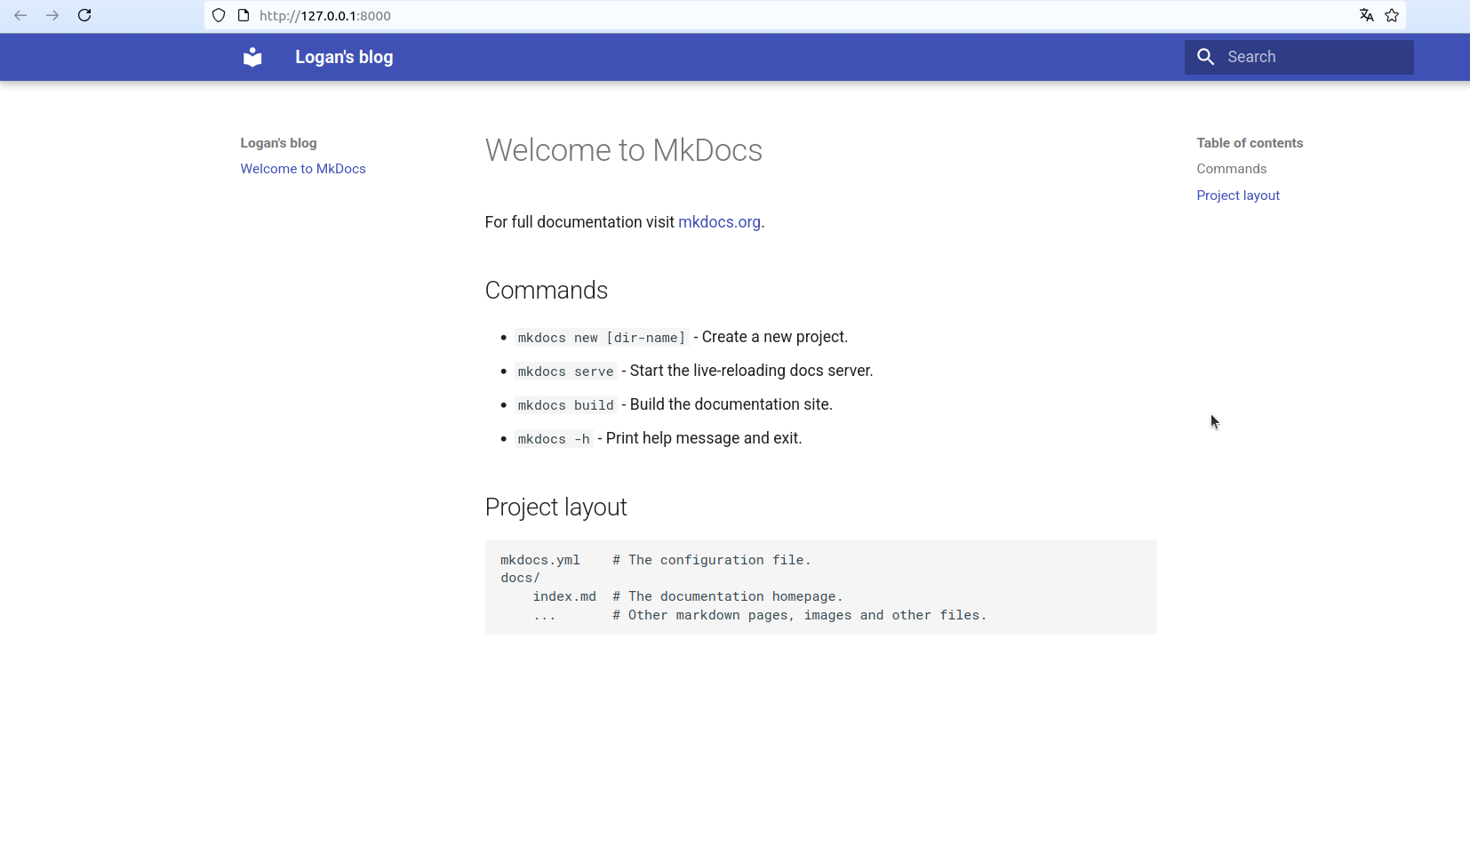
Task: Click the browser forward arrow
Action: click(52, 15)
